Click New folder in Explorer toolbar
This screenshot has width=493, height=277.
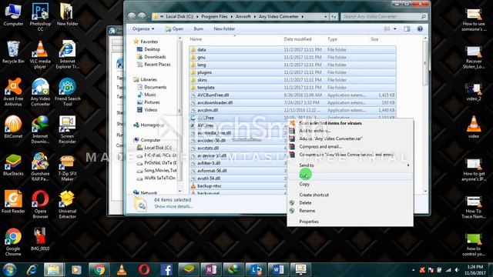click(x=224, y=29)
